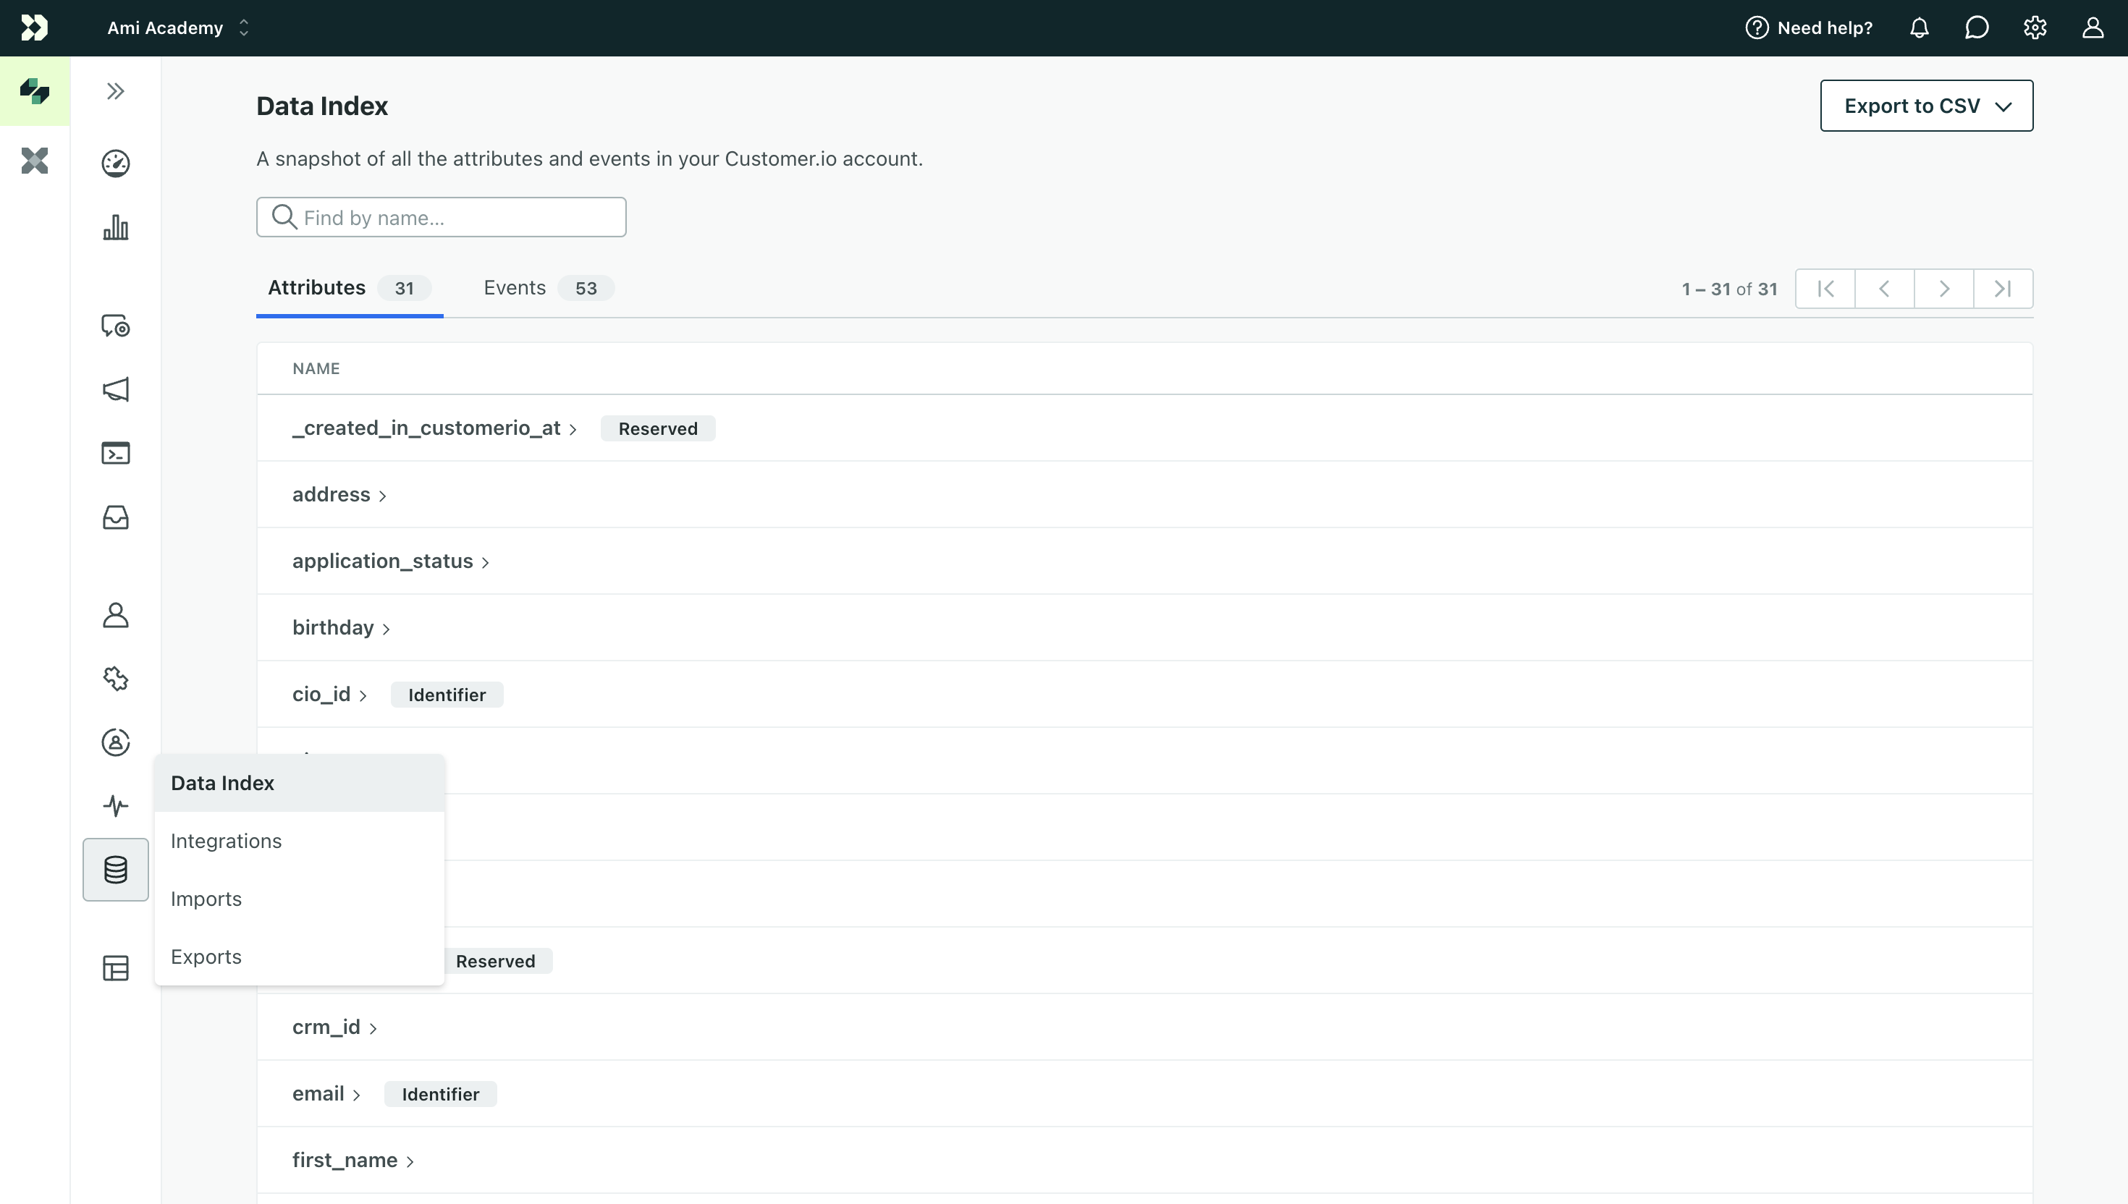Open the Broadcasts megaphone icon
2128x1204 pixels.
click(116, 389)
